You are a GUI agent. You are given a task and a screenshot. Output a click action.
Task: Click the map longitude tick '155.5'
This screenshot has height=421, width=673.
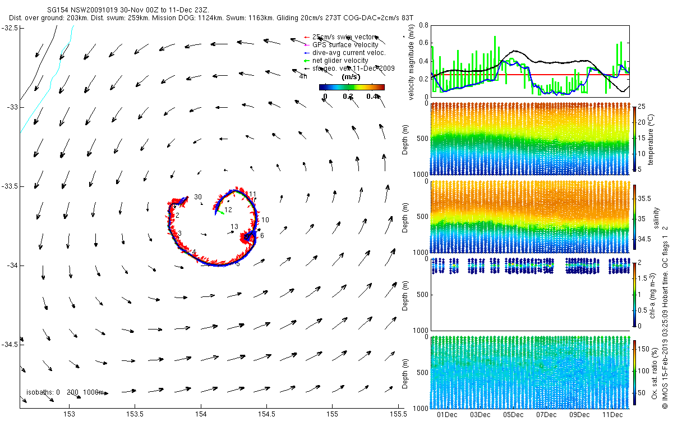(398, 414)
